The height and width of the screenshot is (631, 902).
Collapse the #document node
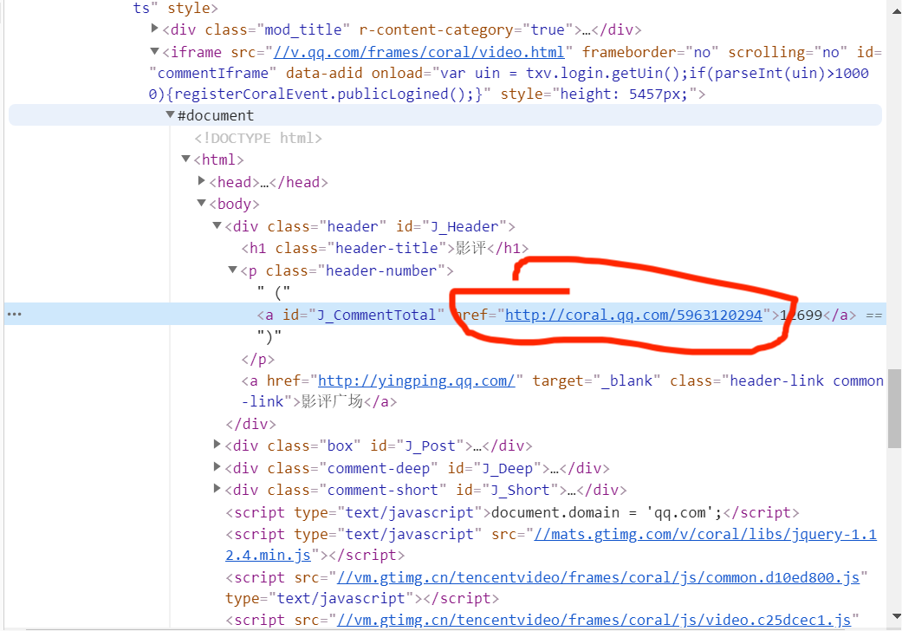pyautogui.click(x=170, y=114)
